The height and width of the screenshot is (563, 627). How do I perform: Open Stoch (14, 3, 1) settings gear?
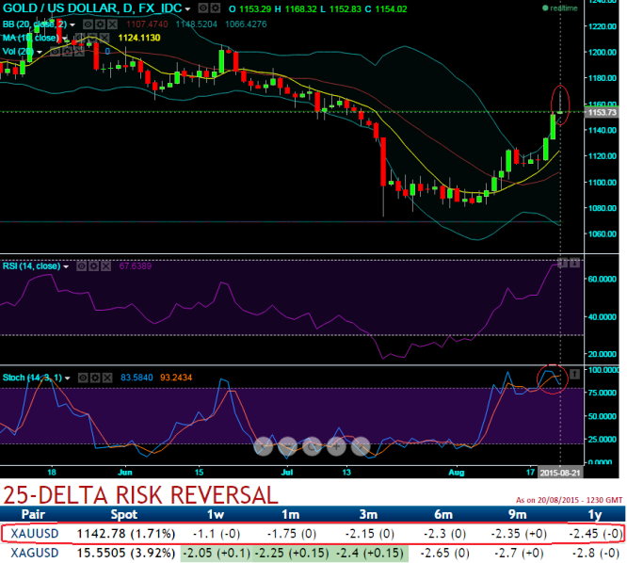(95, 378)
